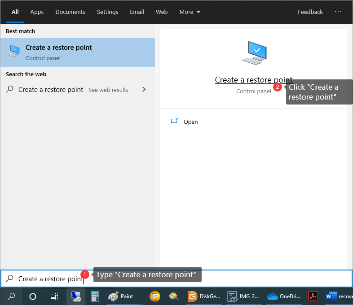Viewport: 353px width, 305px height.
Task: Open Cortana from the taskbar circle icon
Action: tap(33, 296)
